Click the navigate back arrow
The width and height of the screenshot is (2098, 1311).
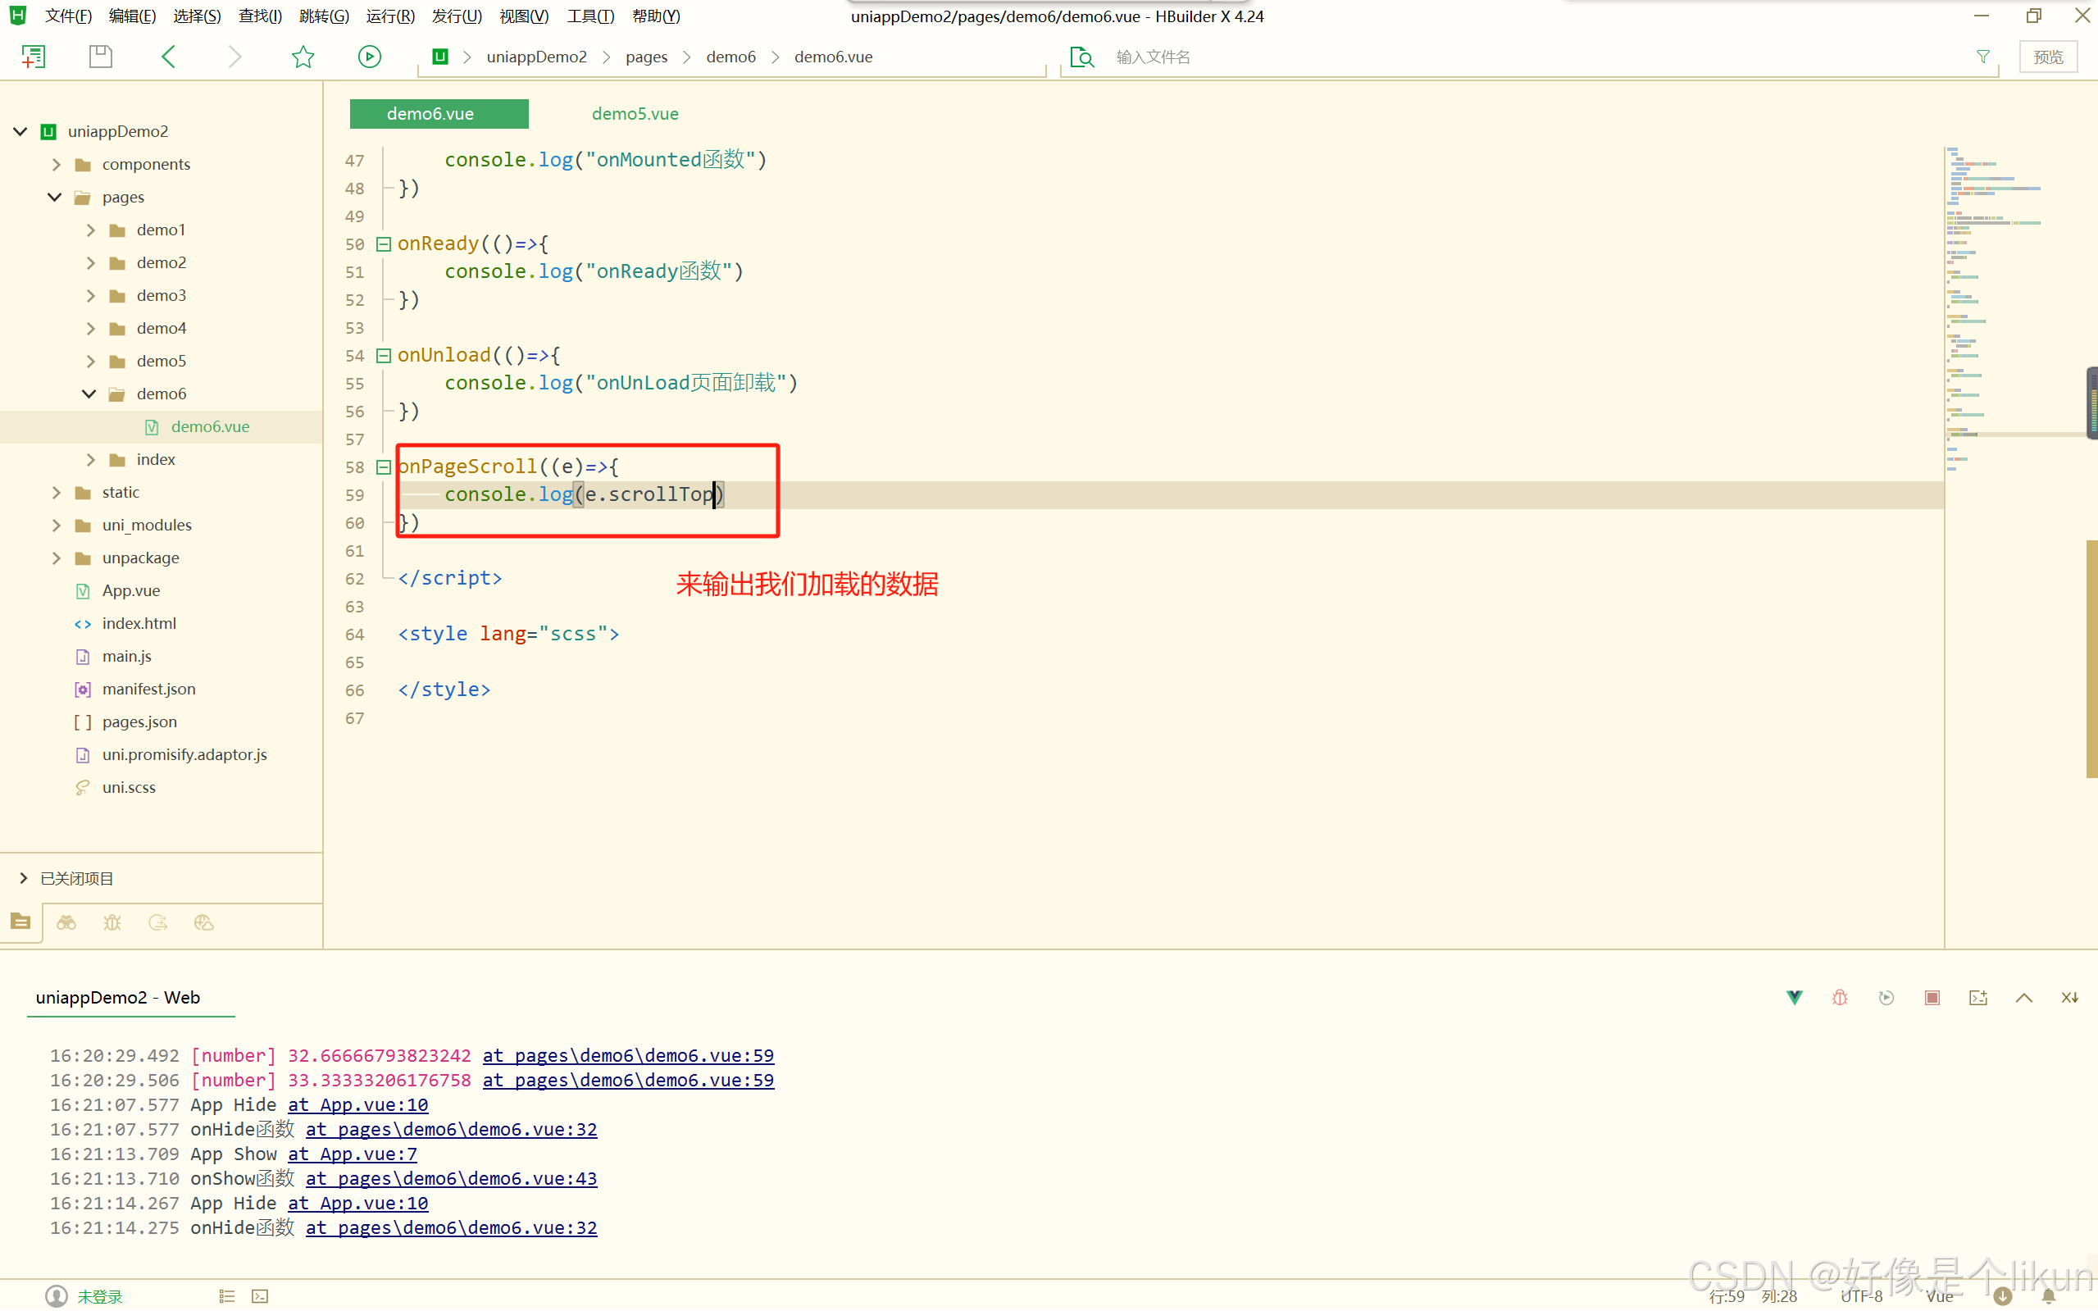click(168, 57)
